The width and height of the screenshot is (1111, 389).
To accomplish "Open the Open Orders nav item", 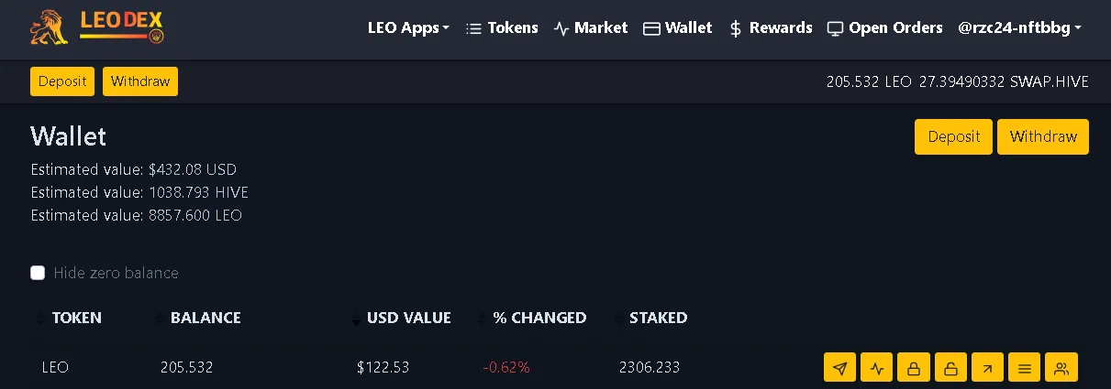I will click(x=884, y=27).
